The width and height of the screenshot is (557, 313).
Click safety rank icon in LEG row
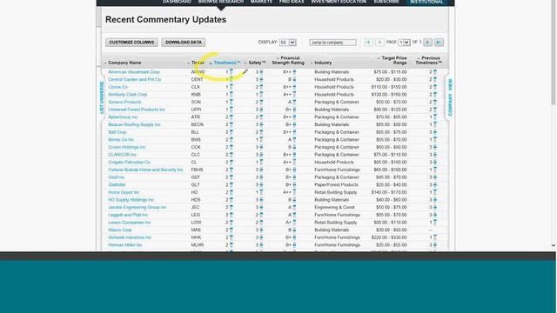261,215
